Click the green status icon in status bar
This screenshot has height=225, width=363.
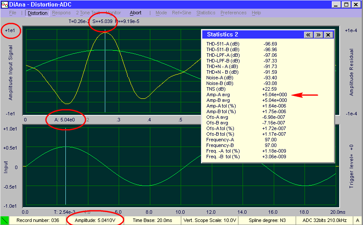[4, 220]
